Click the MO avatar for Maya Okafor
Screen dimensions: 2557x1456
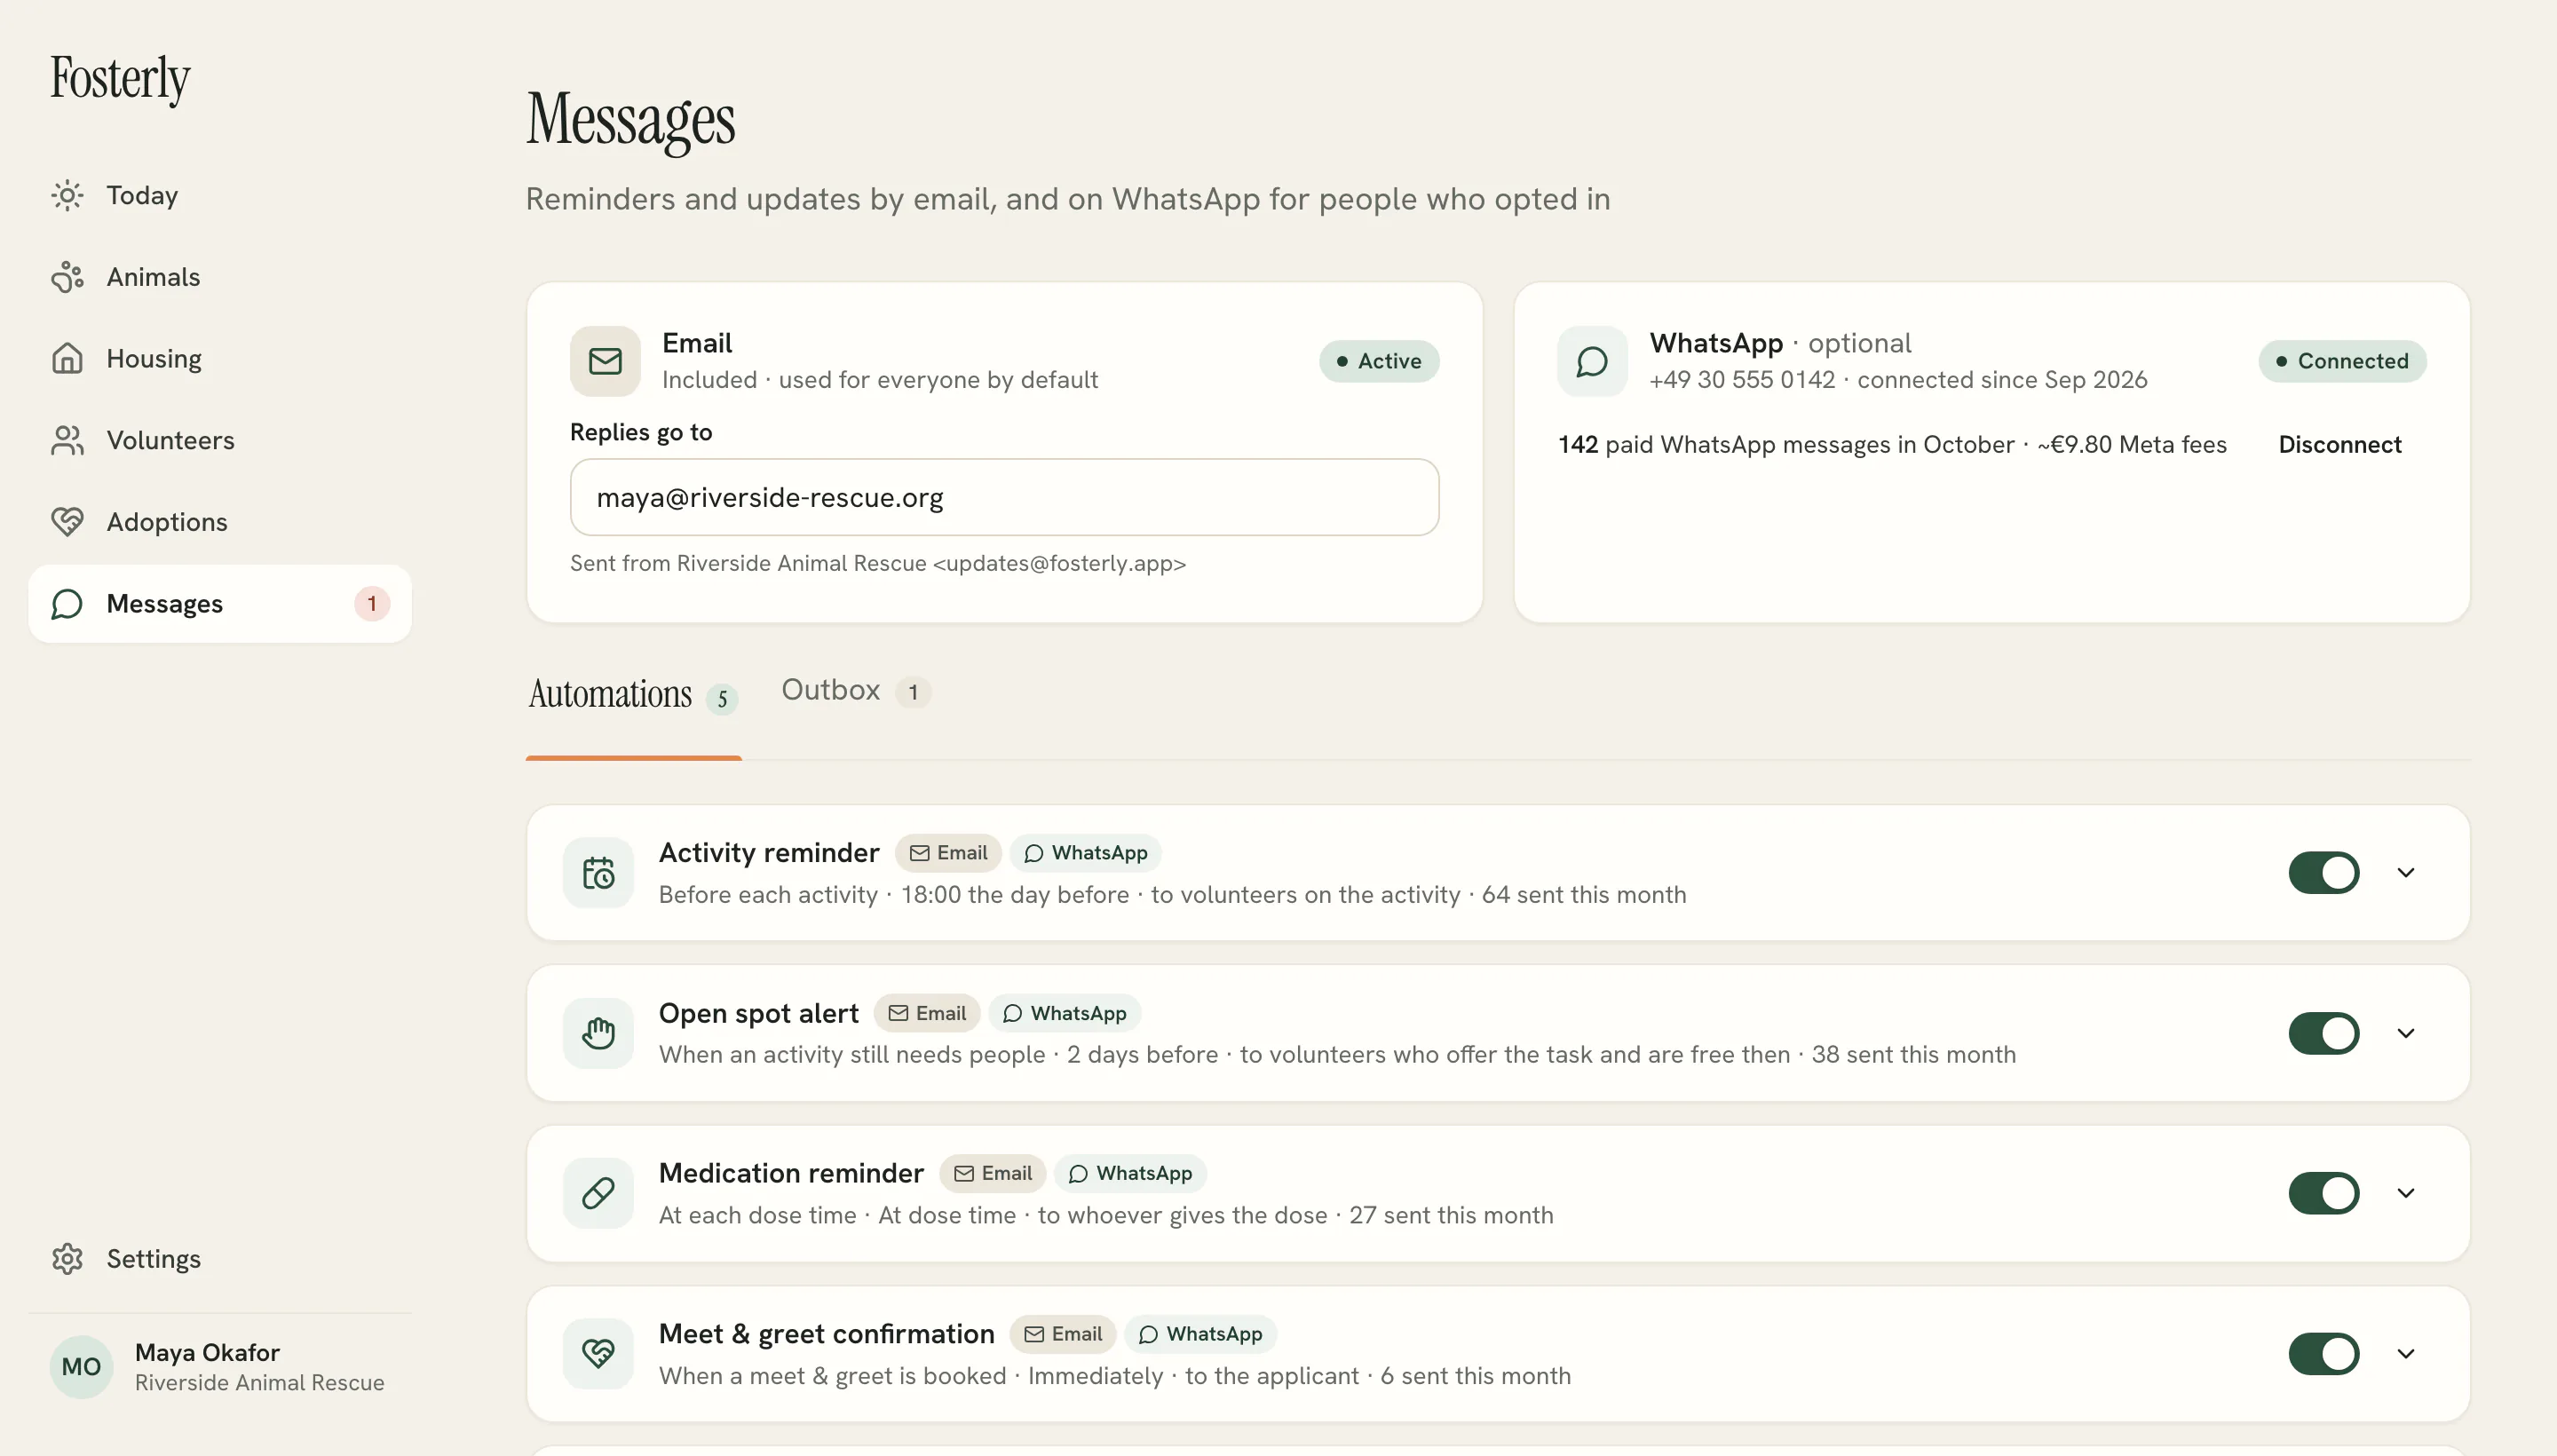pos(81,1367)
